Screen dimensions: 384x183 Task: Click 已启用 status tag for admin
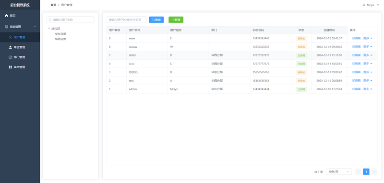301,89
